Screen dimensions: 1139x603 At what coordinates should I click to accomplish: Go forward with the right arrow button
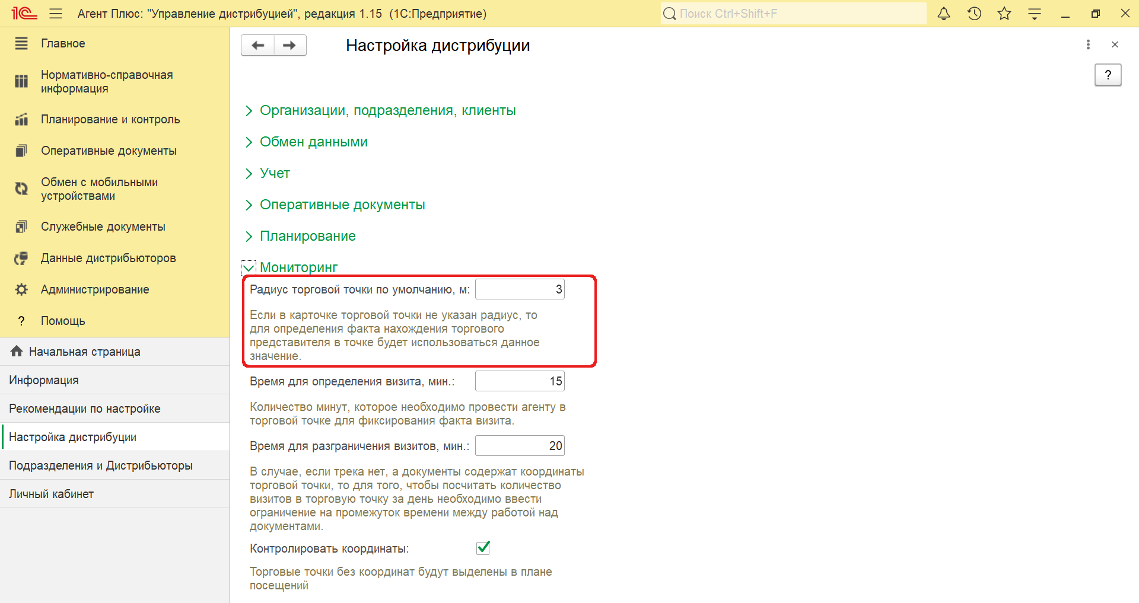(x=290, y=45)
